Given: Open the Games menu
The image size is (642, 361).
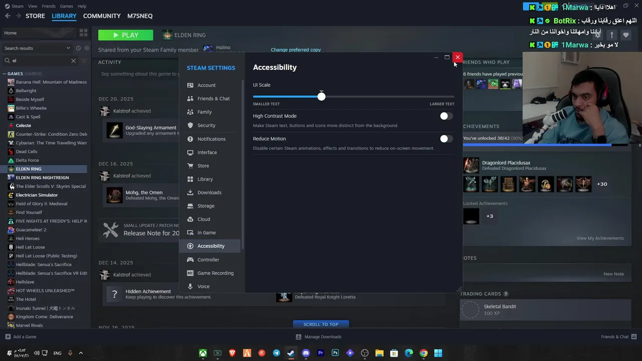Looking at the screenshot, I should pos(66,6).
